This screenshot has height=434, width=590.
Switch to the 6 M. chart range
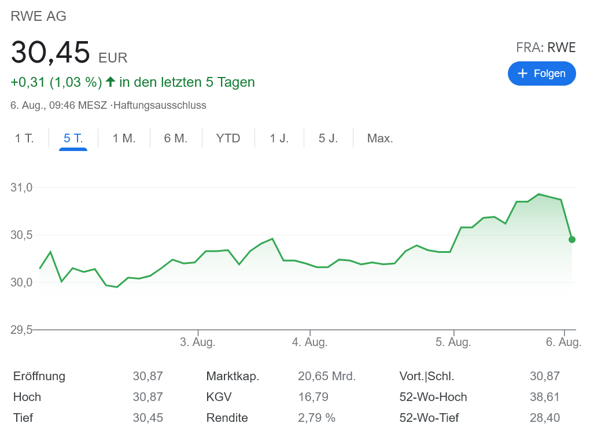point(176,138)
